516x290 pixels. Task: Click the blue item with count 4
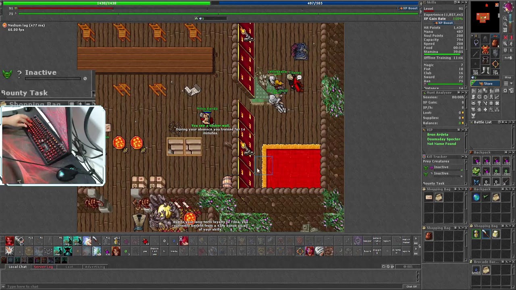476,182
